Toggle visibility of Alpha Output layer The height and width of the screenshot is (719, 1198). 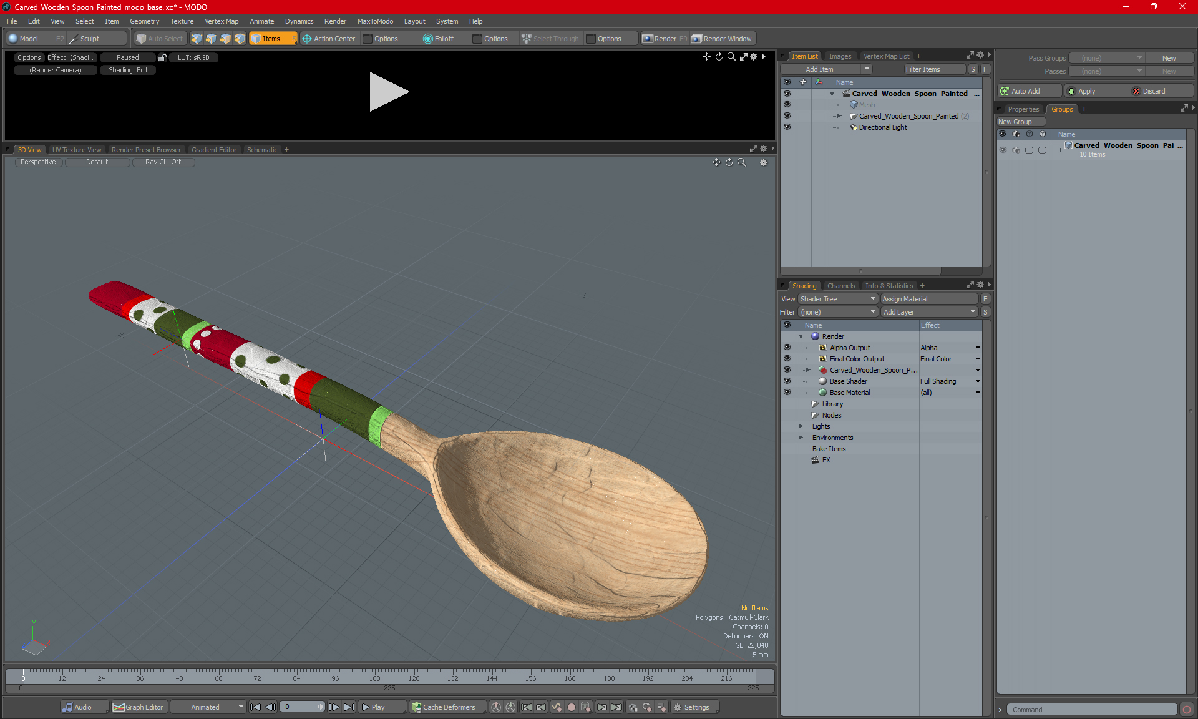click(x=787, y=348)
